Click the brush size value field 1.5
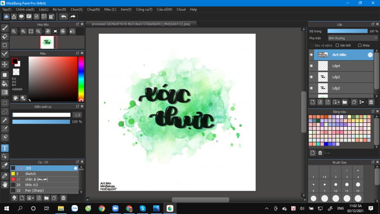This screenshot has width=380, height=214. coord(78,115)
